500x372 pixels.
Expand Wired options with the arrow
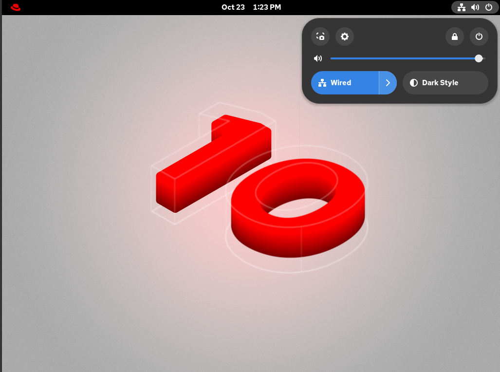(x=388, y=83)
